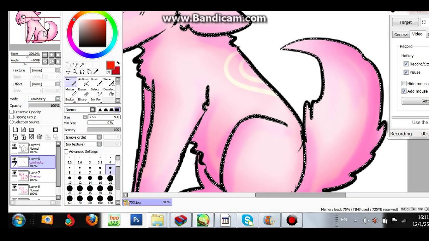Image resolution: width=429 pixels, height=241 pixels.
Task: Check Hide mouse option in Bandicam
Action: pos(404,83)
